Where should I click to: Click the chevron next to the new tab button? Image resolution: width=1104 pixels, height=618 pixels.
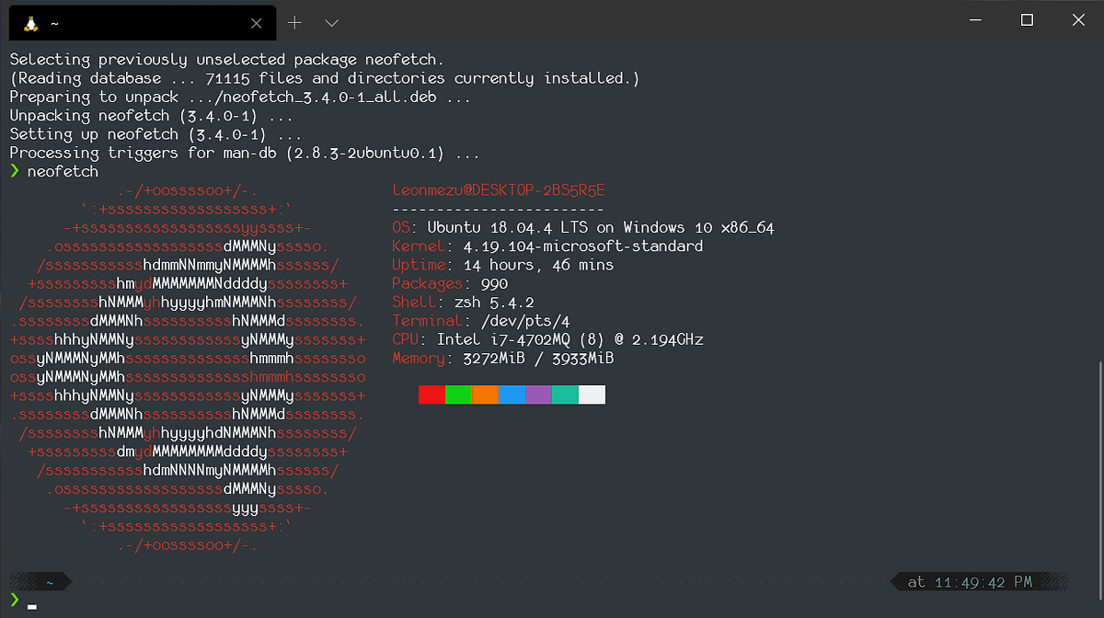pyautogui.click(x=331, y=22)
